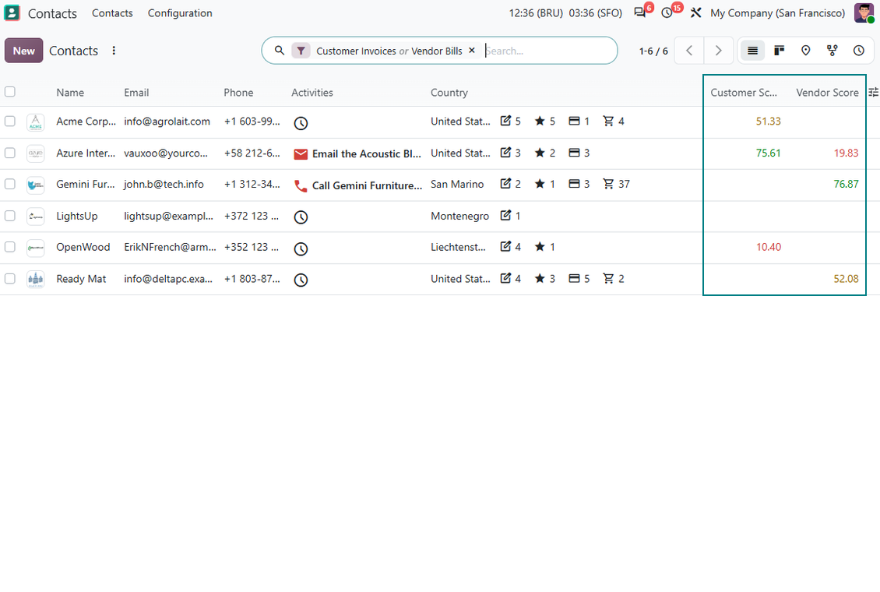
Task: Open the user avatar menu
Action: coord(863,13)
